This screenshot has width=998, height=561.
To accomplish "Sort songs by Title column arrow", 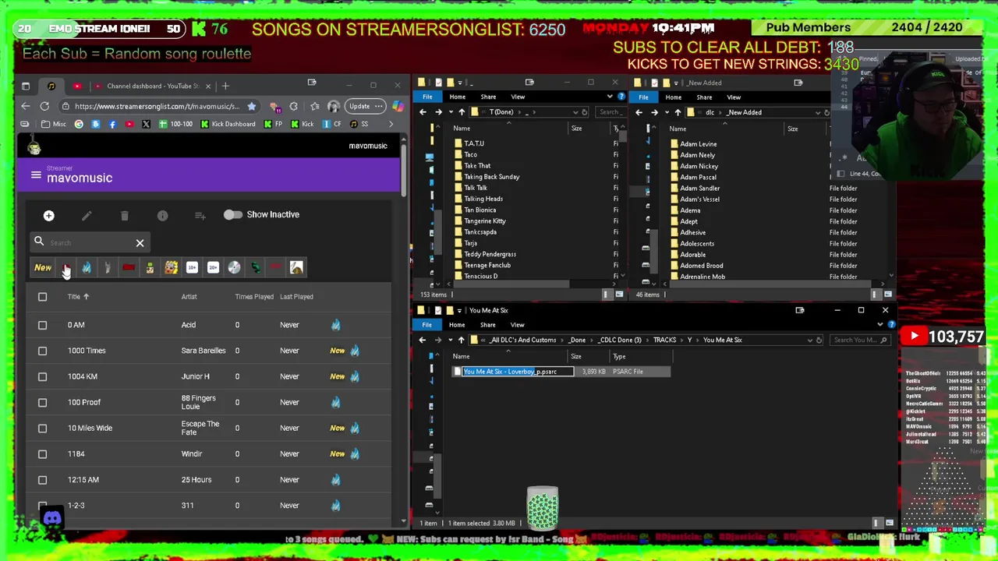I will 87,297.
